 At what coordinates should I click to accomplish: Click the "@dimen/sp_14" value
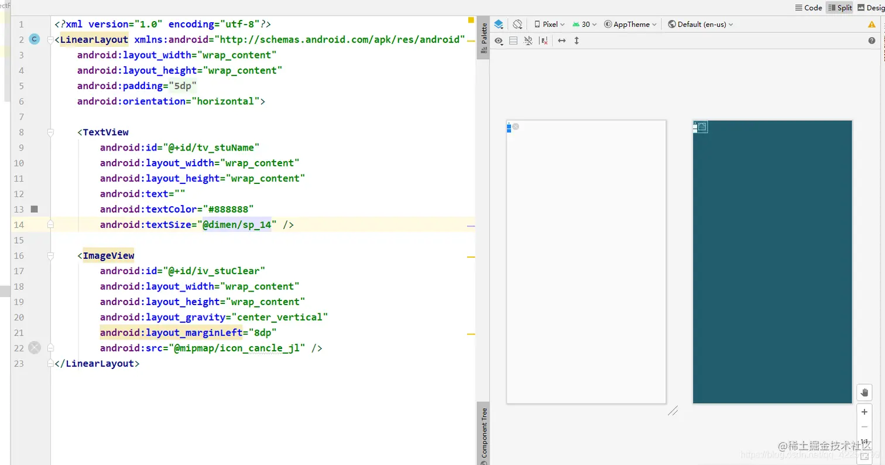pyautogui.click(x=237, y=224)
